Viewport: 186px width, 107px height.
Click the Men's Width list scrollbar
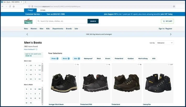coord(42,96)
